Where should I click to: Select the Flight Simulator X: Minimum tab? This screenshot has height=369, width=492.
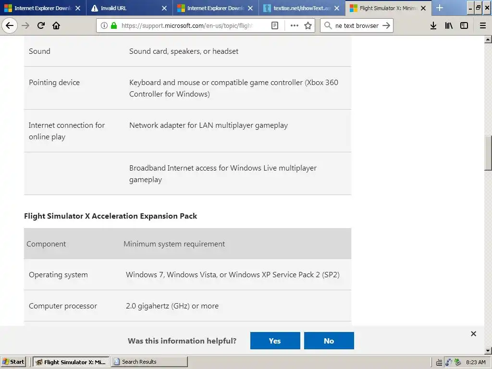click(388, 8)
